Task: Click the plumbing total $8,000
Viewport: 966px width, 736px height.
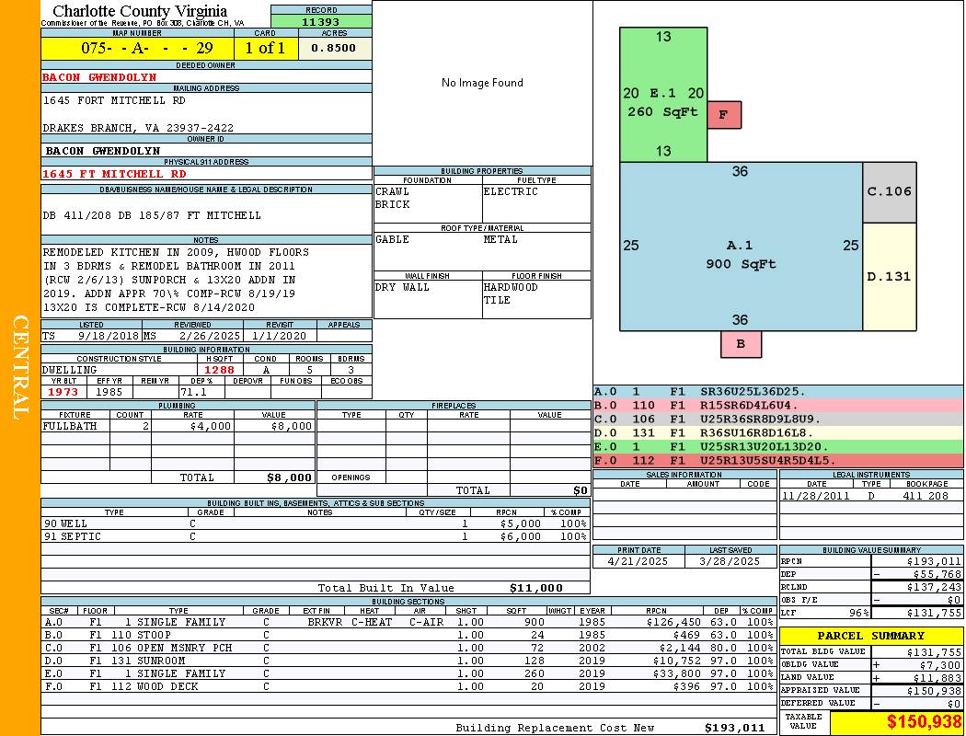Action: tap(289, 477)
